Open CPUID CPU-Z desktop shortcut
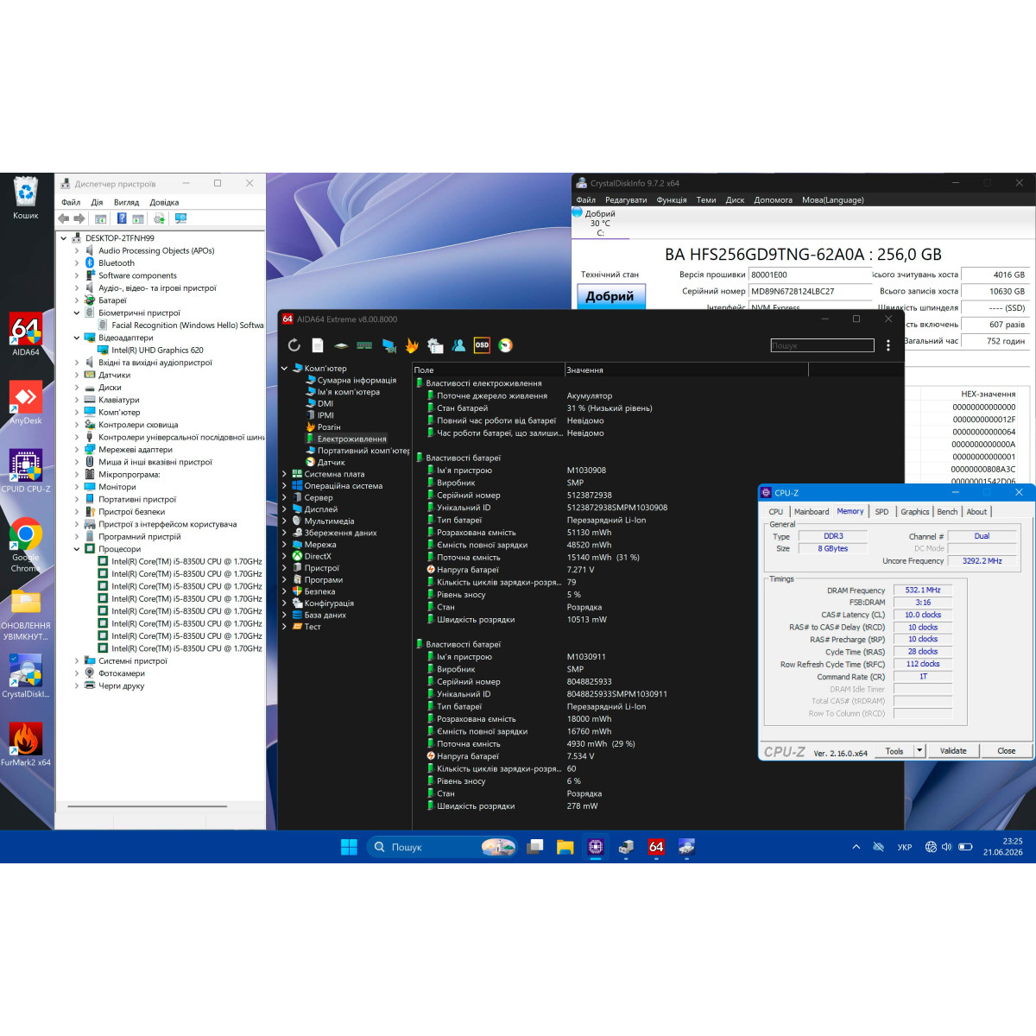Screen dimensions: 1036x1036 tap(26, 471)
